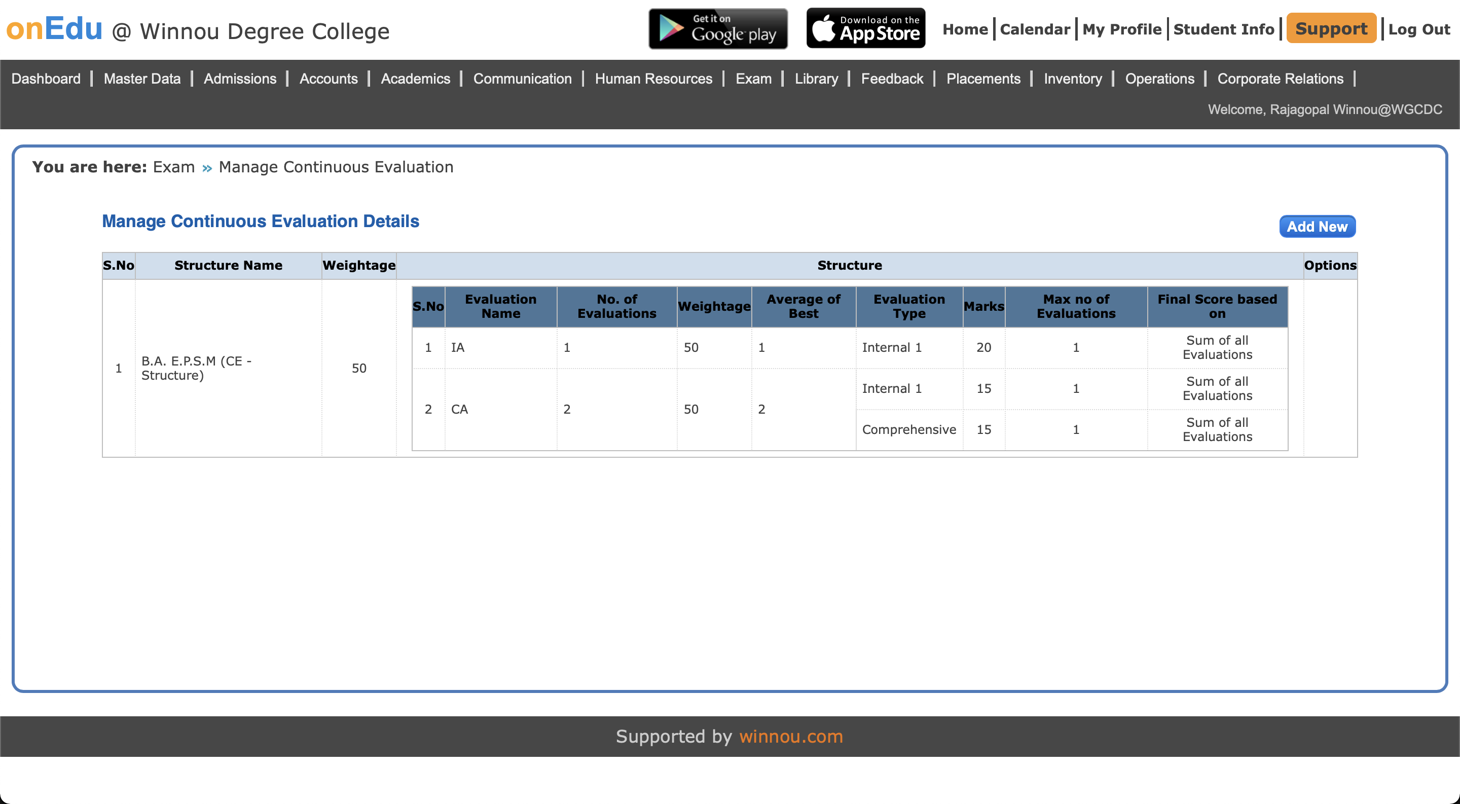Open the Exam menu
The image size is (1460, 804).
tap(753, 79)
